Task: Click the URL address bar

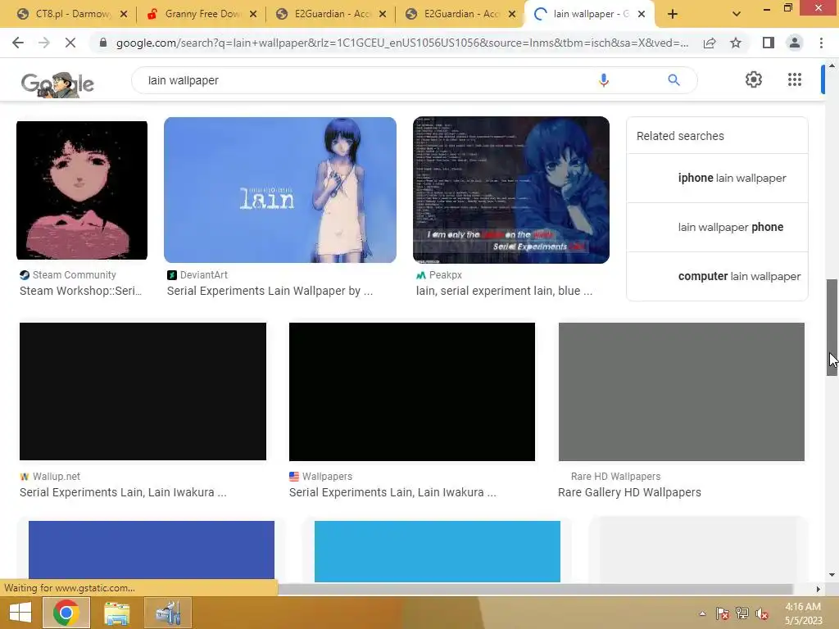Action: coord(401,43)
